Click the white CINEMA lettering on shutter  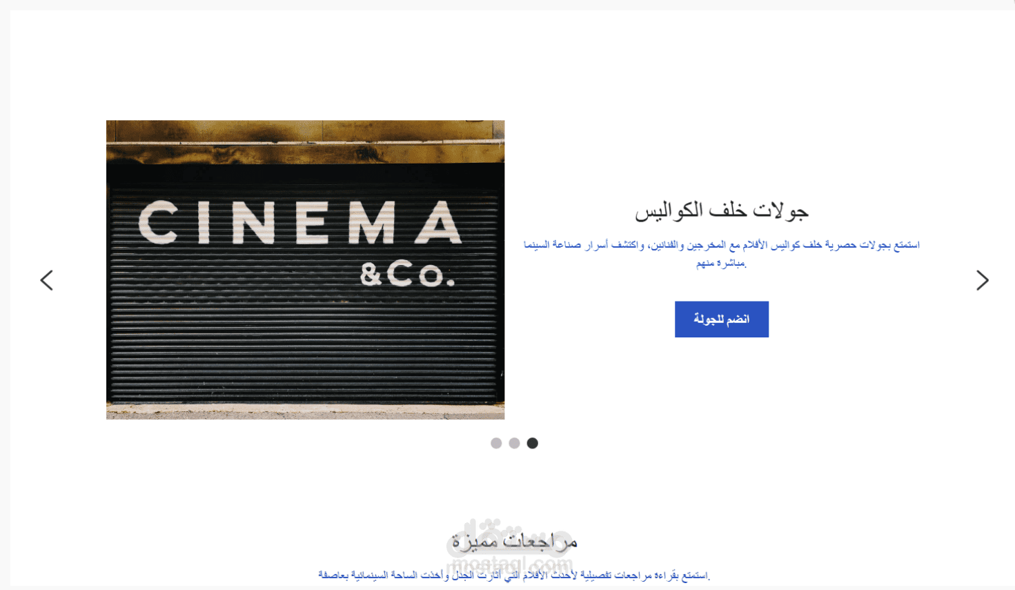click(x=300, y=222)
